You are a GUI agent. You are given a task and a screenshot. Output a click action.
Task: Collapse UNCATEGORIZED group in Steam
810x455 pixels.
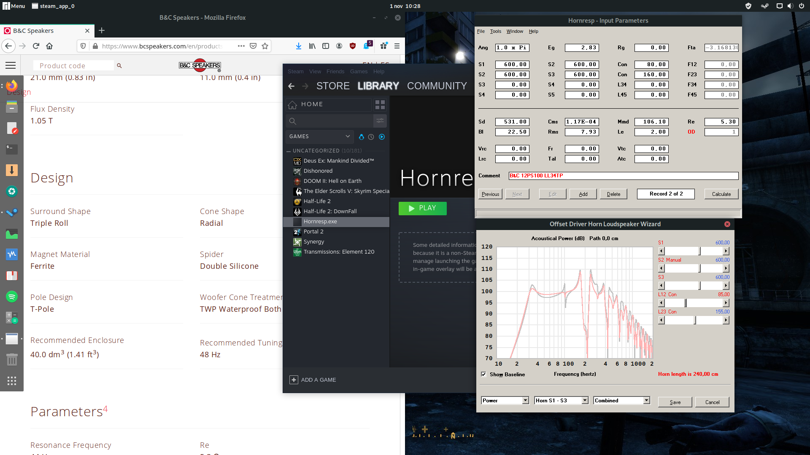(x=289, y=151)
